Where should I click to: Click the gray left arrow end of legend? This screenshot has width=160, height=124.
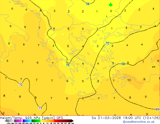(6, 121)
